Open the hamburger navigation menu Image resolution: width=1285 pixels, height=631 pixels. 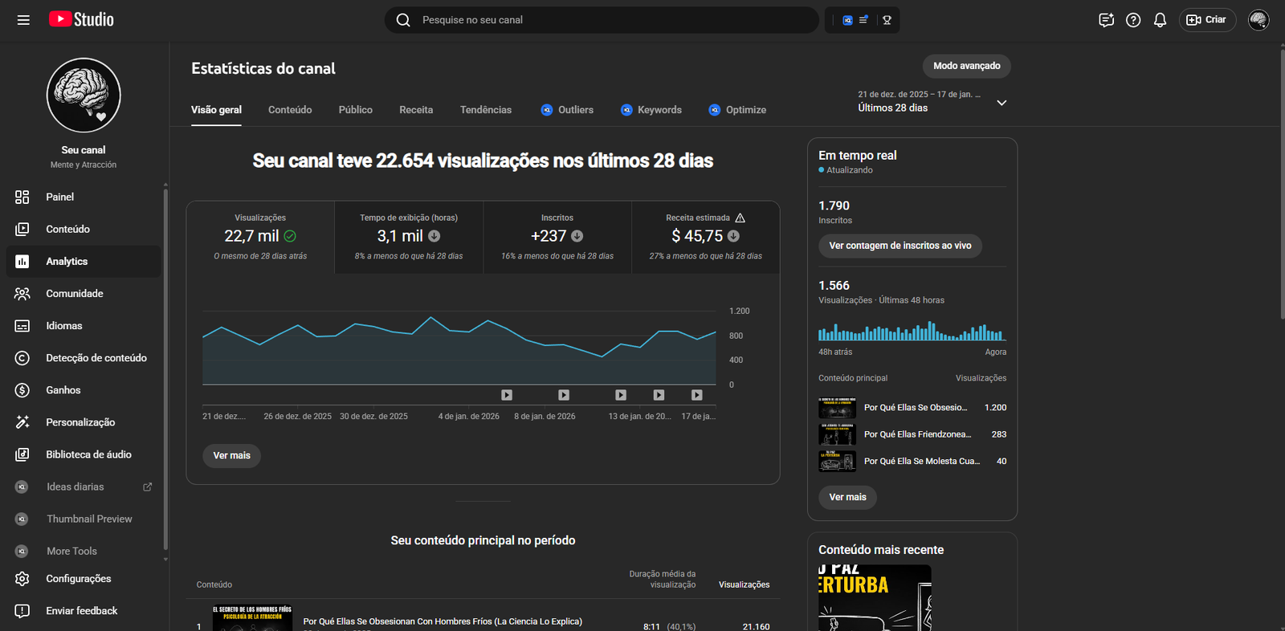point(23,20)
